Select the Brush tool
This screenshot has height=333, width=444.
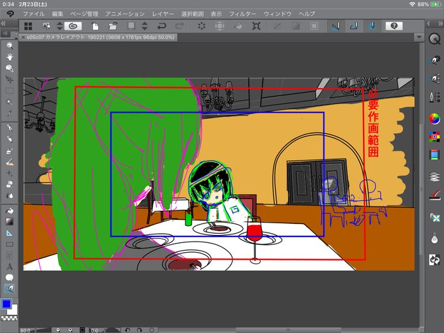9,151
